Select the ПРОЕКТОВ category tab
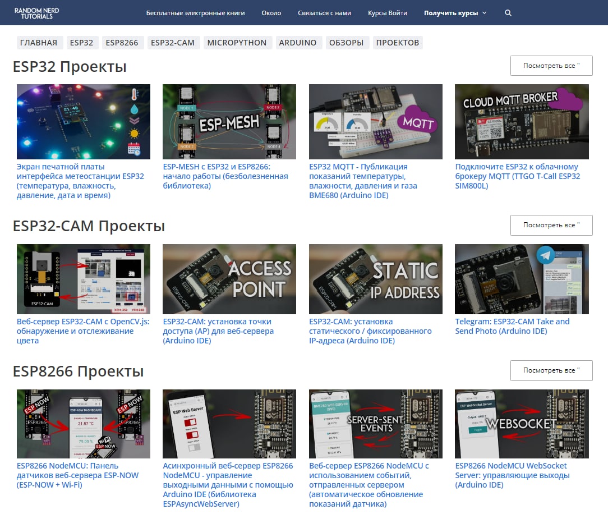The image size is (608, 514). coord(398,43)
